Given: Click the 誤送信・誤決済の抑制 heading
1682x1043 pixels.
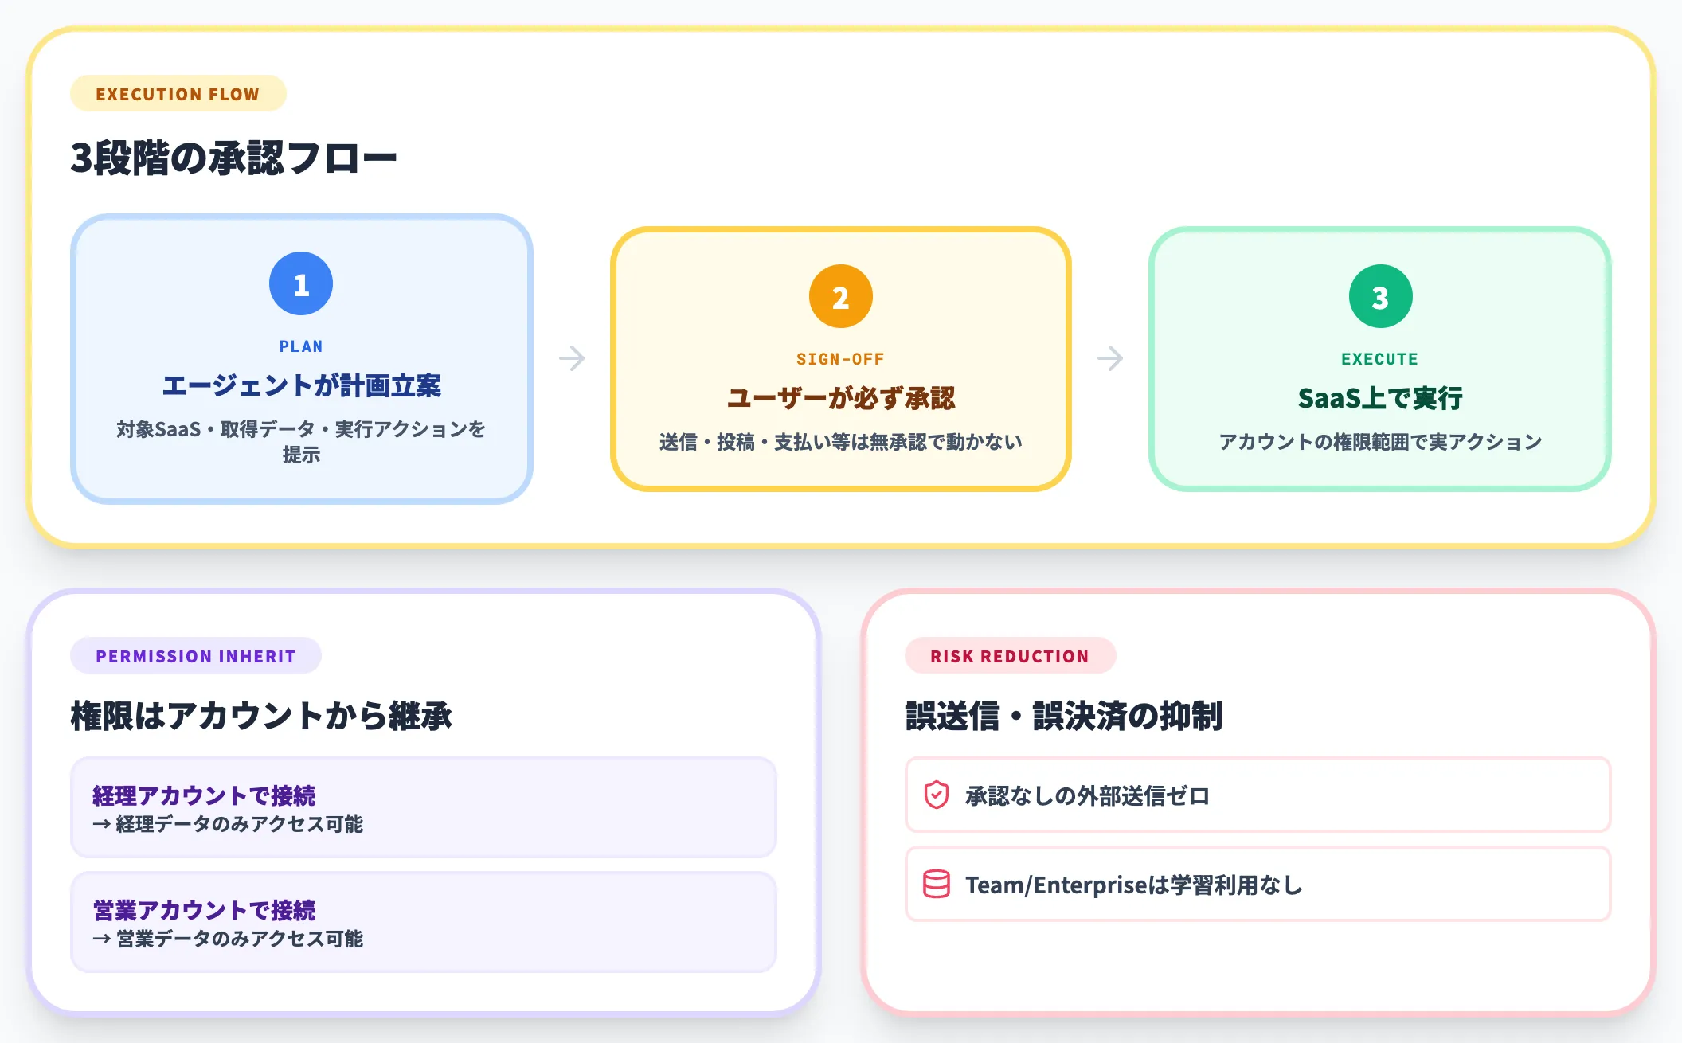Looking at the screenshot, I should click(x=1064, y=716).
